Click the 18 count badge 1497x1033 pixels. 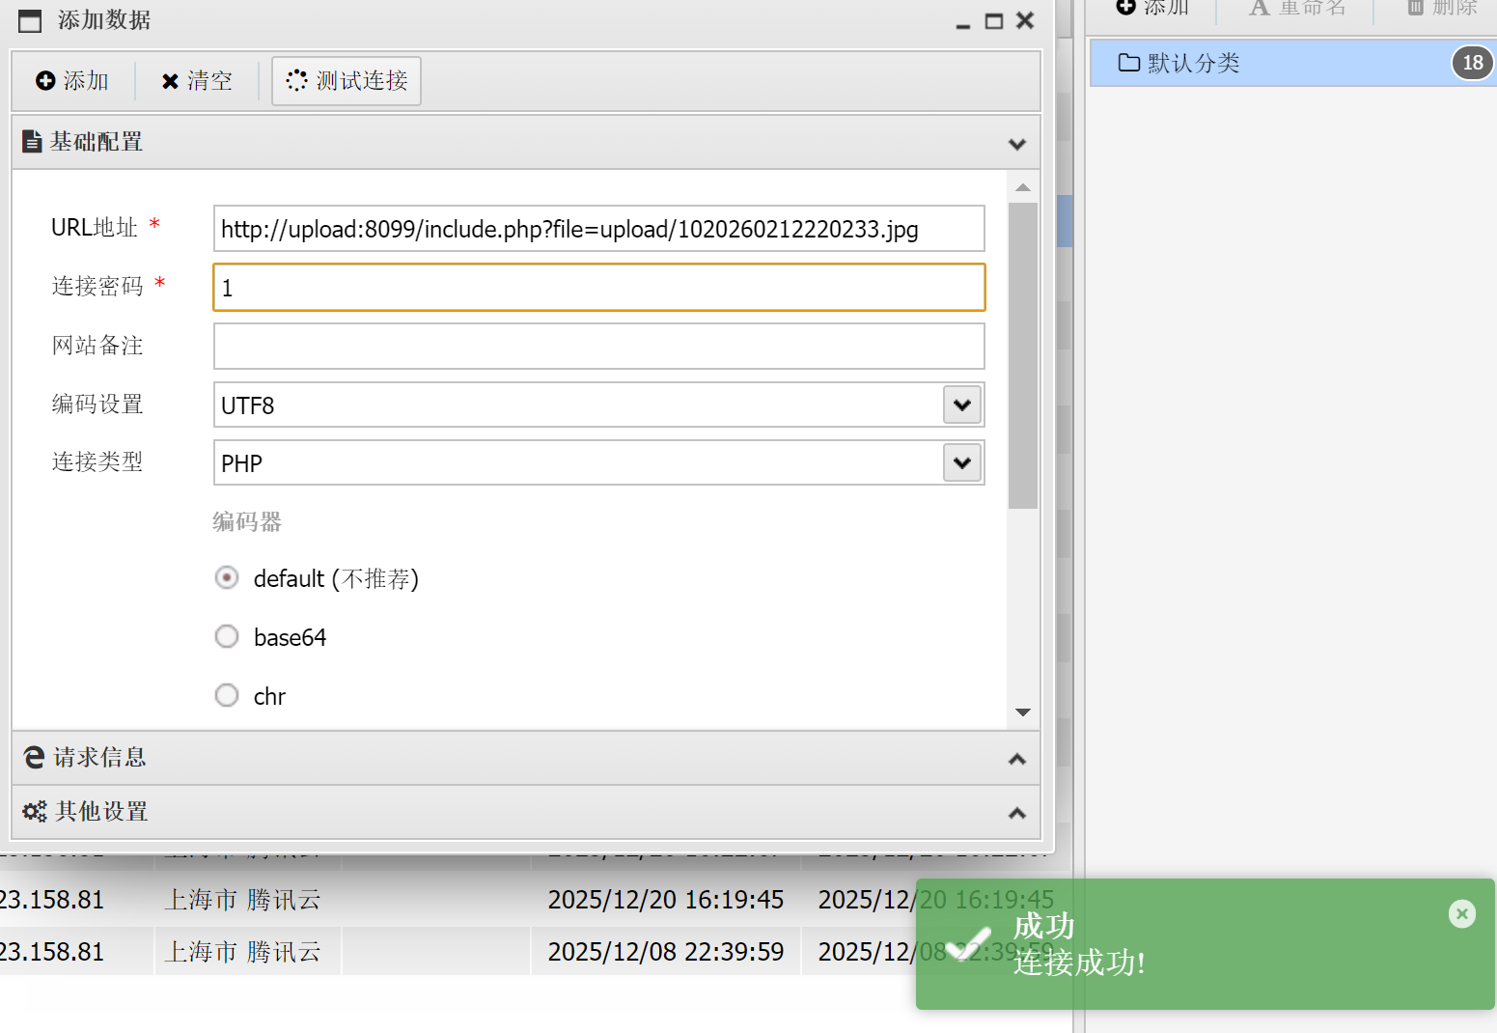tap(1472, 63)
